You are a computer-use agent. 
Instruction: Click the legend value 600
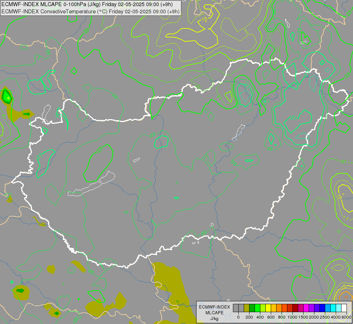(x=271, y=317)
